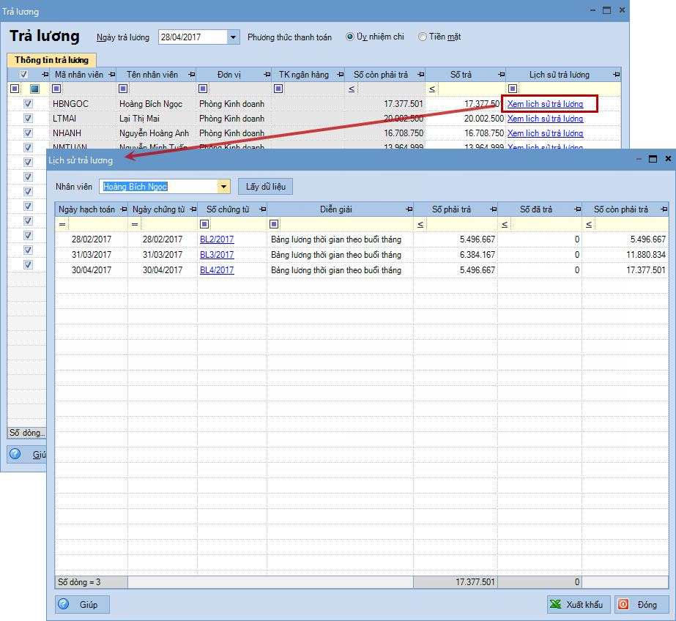
Task: Click Số trả cell 20.002.500
Action: [465, 119]
